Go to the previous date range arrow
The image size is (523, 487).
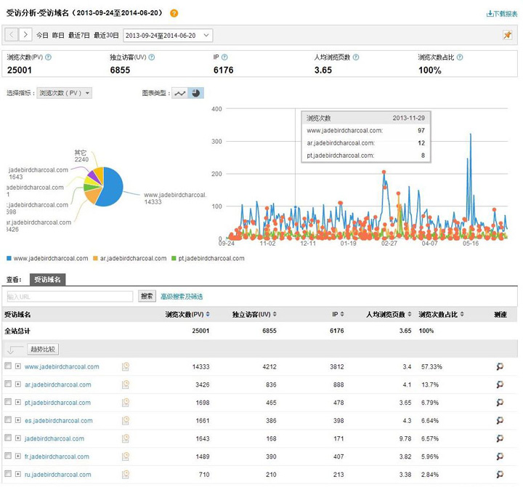coord(12,35)
